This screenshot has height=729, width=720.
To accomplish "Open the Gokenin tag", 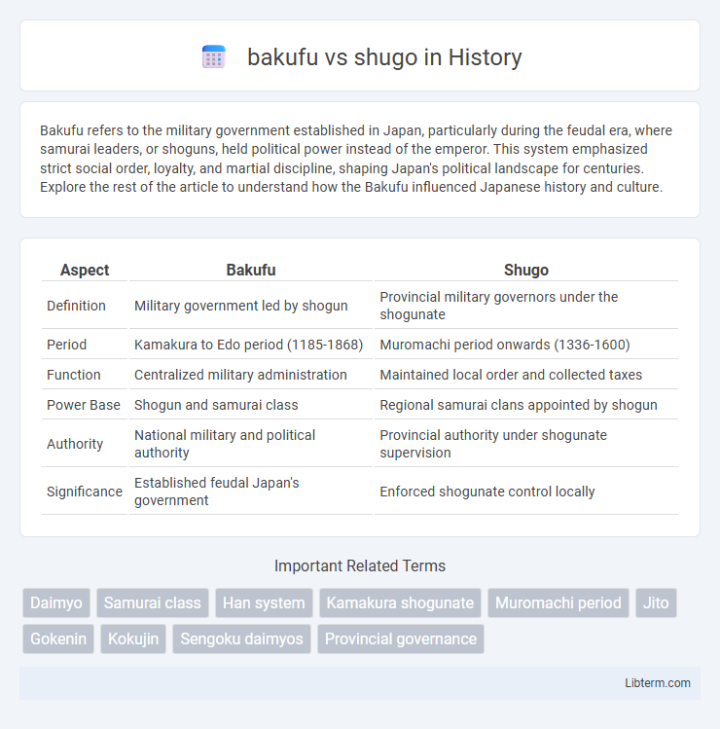I will tap(58, 638).
